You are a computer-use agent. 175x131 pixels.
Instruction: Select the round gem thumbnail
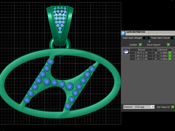coord(126,51)
